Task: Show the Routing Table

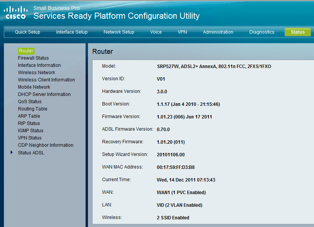Action: click(x=33, y=109)
